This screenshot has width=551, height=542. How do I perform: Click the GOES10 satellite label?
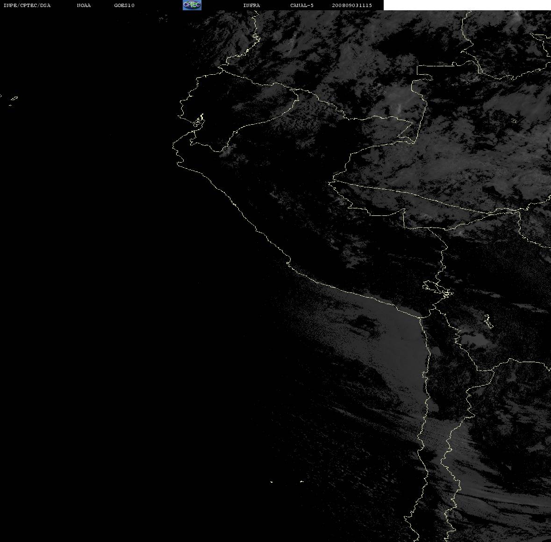(x=124, y=5)
